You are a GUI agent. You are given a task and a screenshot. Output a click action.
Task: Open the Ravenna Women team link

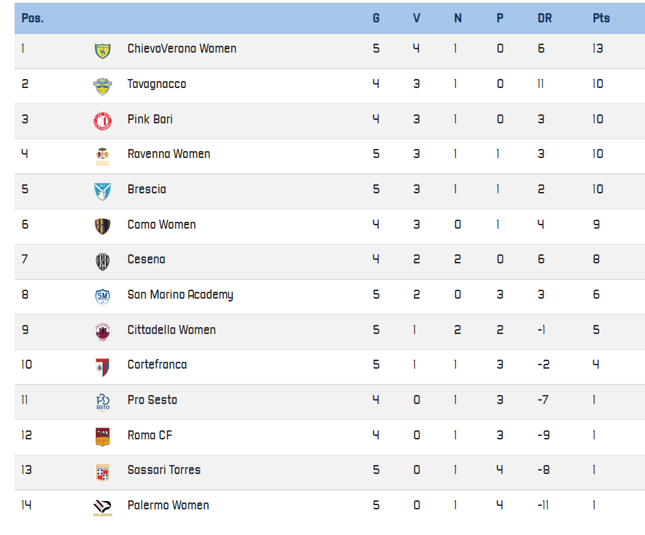tap(169, 154)
